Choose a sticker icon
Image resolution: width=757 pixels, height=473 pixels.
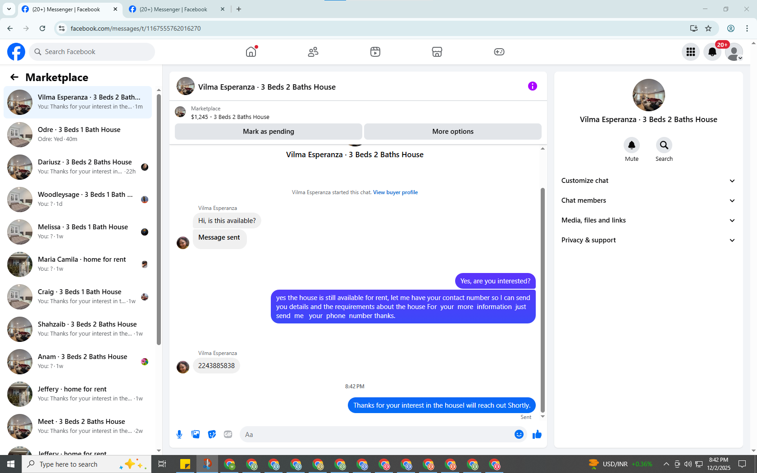pyautogui.click(x=212, y=434)
